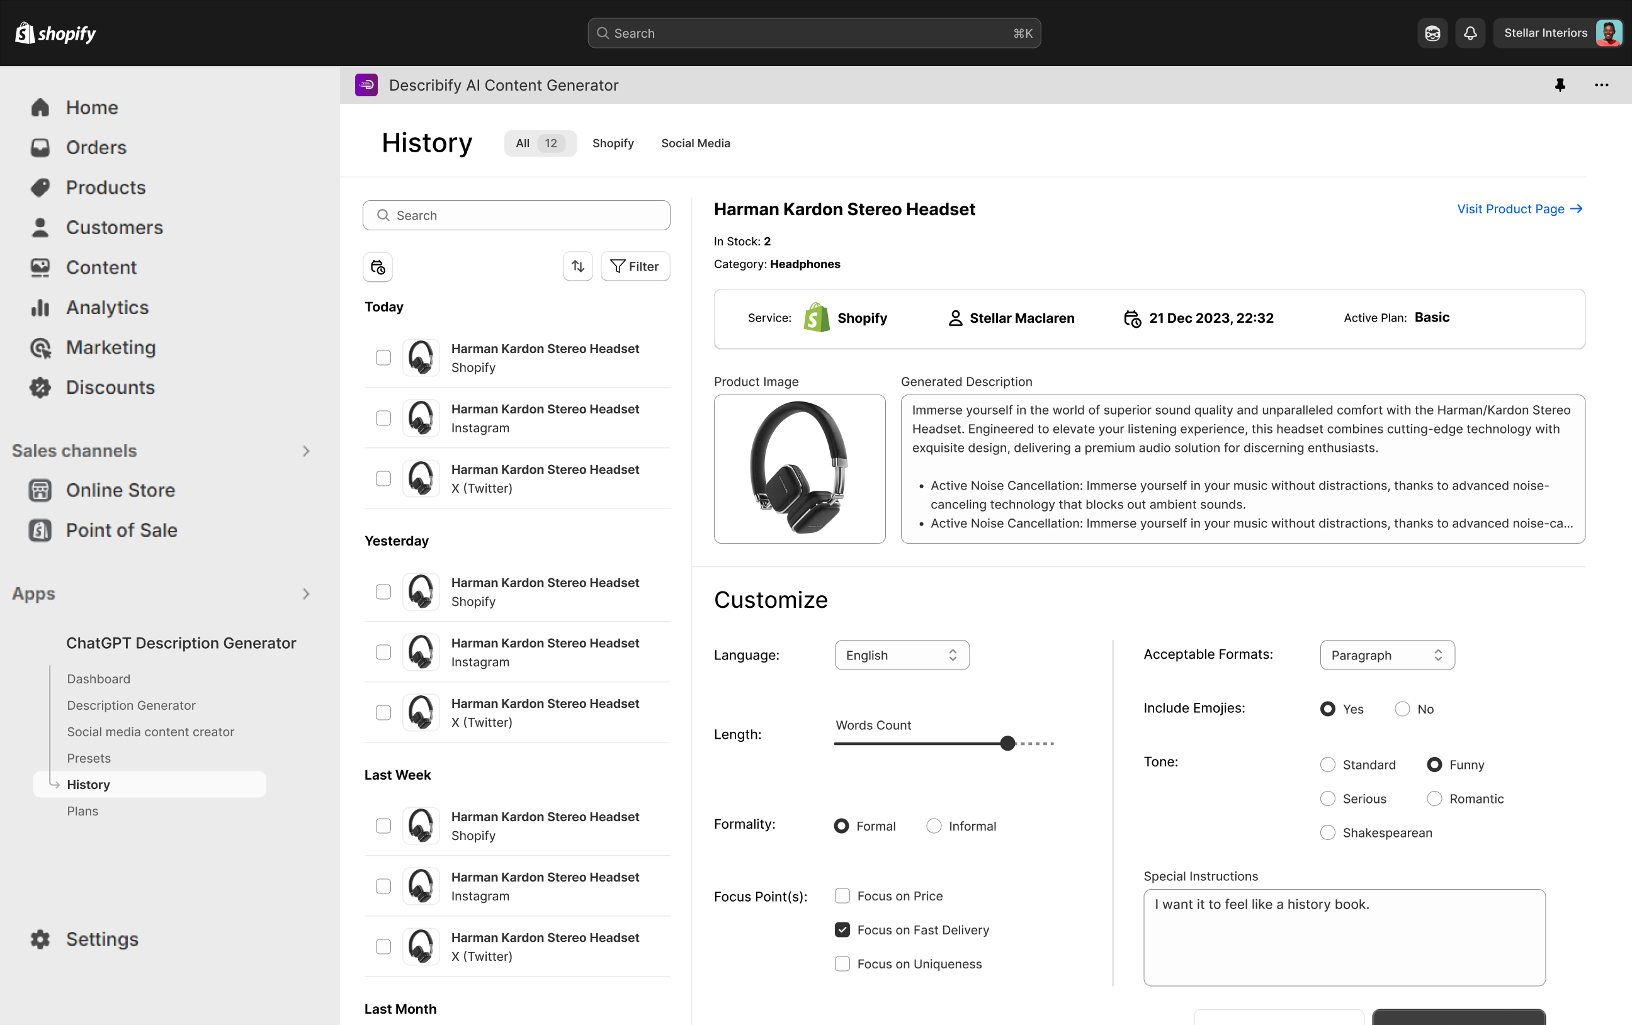The width and height of the screenshot is (1632, 1025).
Task: Check Focus on Price checkbox
Action: tap(842, 895)
